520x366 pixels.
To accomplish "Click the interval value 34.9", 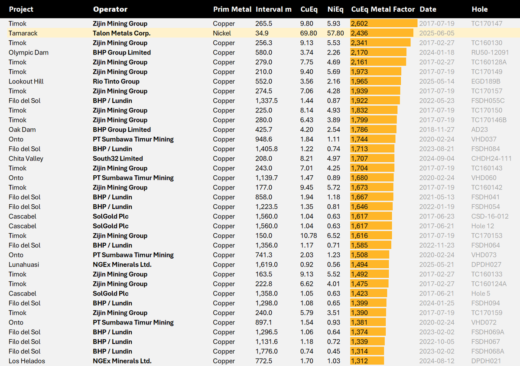I will tap(262, 33).
